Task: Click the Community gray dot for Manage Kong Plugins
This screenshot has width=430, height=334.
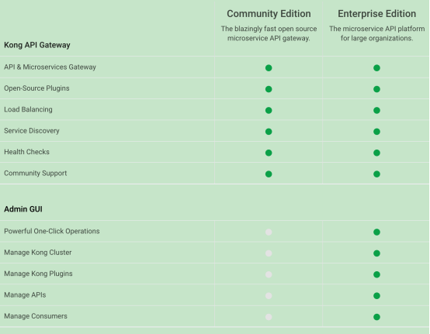Action: 269,274
